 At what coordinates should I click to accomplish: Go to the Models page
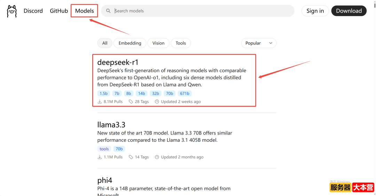tap(84, 11)
